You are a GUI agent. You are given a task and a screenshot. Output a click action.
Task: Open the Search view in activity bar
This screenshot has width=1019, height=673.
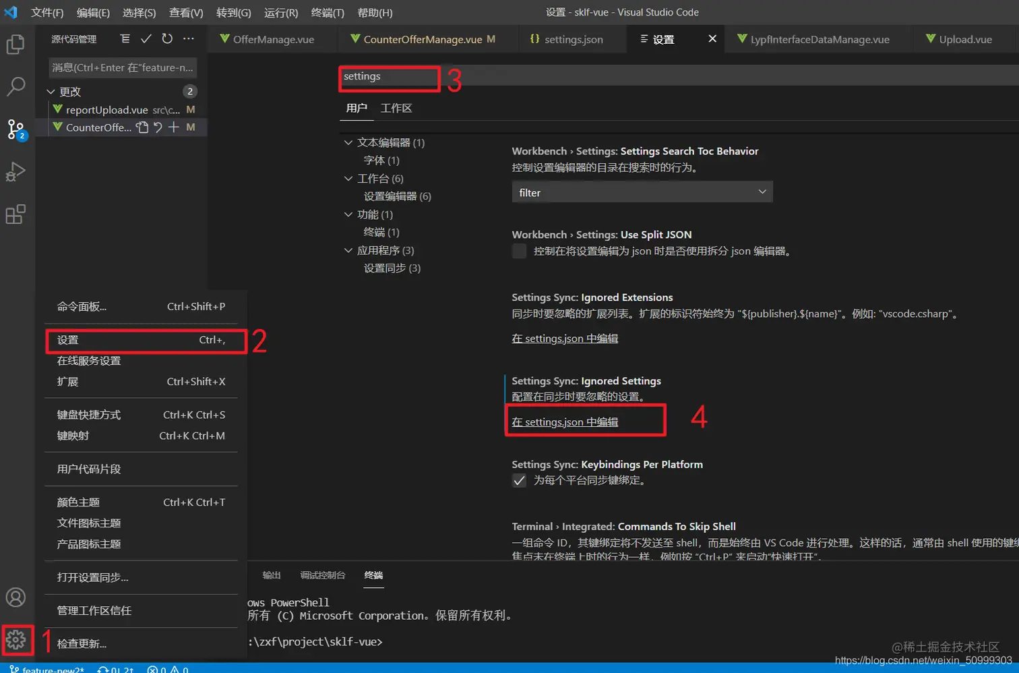coord(16,86)
